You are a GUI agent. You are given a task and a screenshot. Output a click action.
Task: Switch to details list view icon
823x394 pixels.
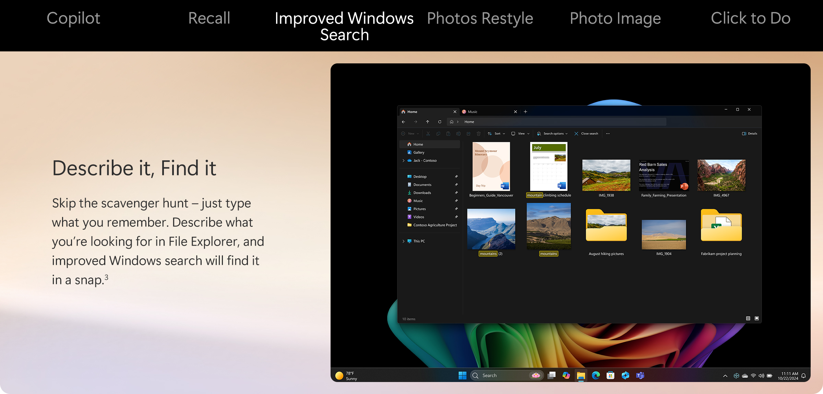click(748, 319)
